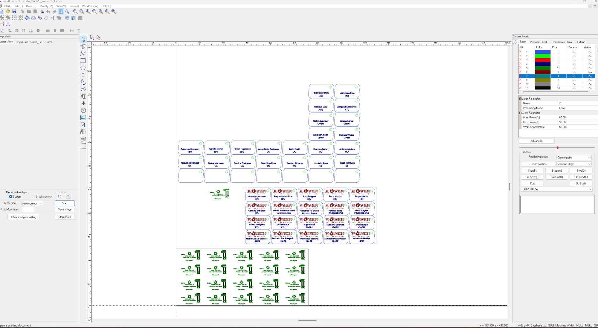Open the Work type dropdown
598x328 pixels.
[32, 203]
